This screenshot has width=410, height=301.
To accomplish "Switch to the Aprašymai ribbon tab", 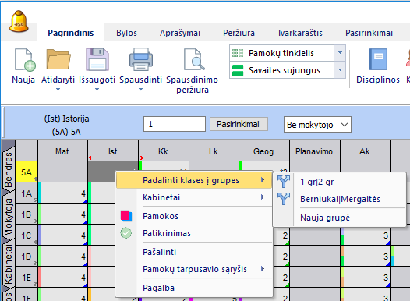I will (x=180, y=33).
